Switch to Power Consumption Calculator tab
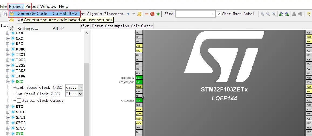312x136 pixels. (x=122, y=26)
